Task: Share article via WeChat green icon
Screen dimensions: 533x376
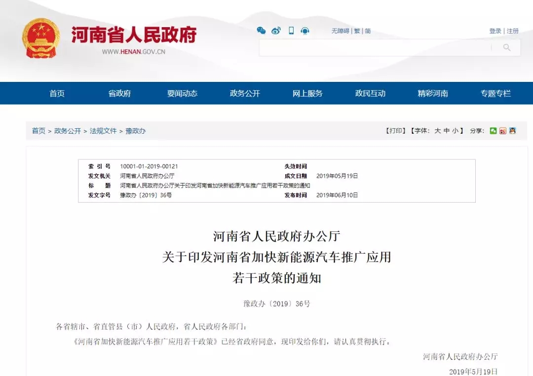Action: point(493,130)
